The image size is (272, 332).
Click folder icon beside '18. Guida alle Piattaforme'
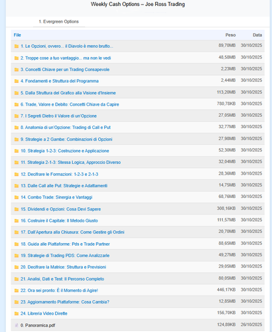(17, 244)
